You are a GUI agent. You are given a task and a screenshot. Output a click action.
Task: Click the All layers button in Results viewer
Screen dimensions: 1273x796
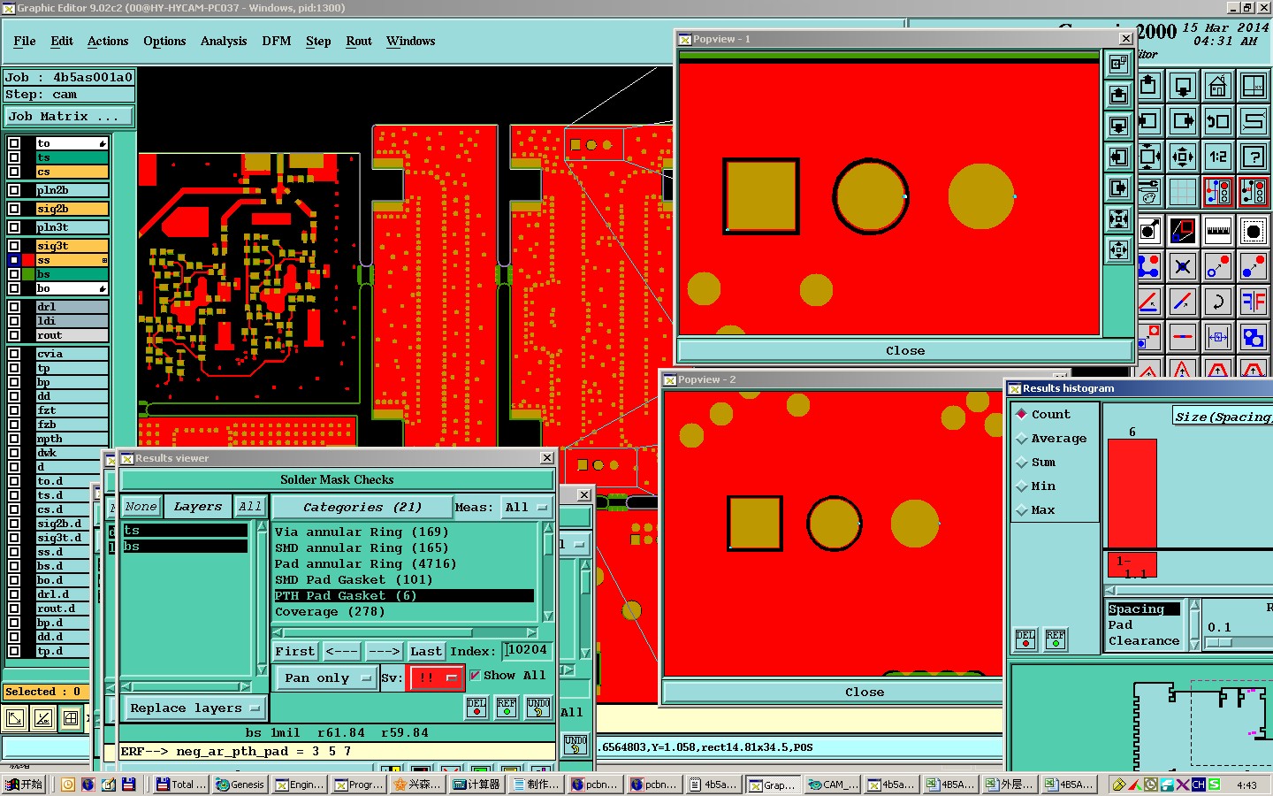[x=250, y=506]
